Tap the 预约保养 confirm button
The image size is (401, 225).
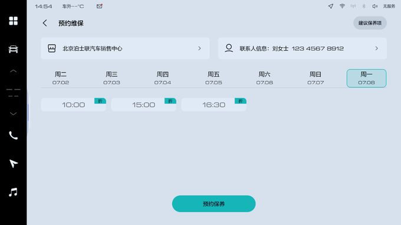pyautogui.click(x=214, y=204)
